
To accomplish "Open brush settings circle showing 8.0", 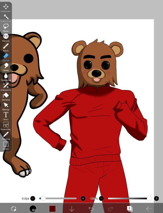I will [33, 208].
